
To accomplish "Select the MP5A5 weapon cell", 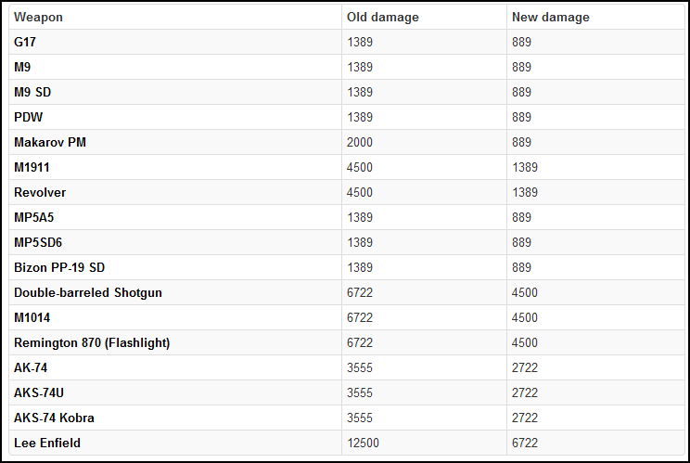I will click(x=175, y=218).
